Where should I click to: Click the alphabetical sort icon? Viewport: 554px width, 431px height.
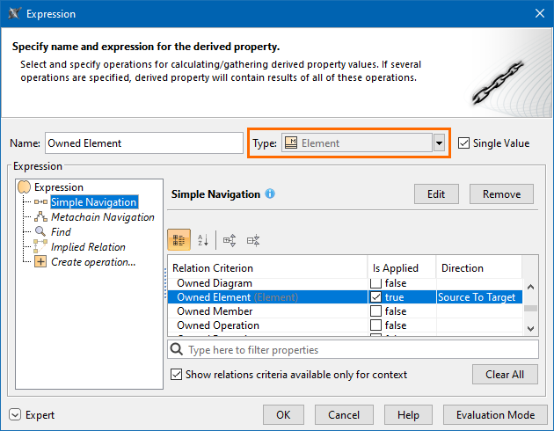(203, 239)
